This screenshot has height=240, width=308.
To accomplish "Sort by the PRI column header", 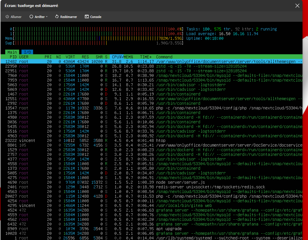I will (48, 57).
